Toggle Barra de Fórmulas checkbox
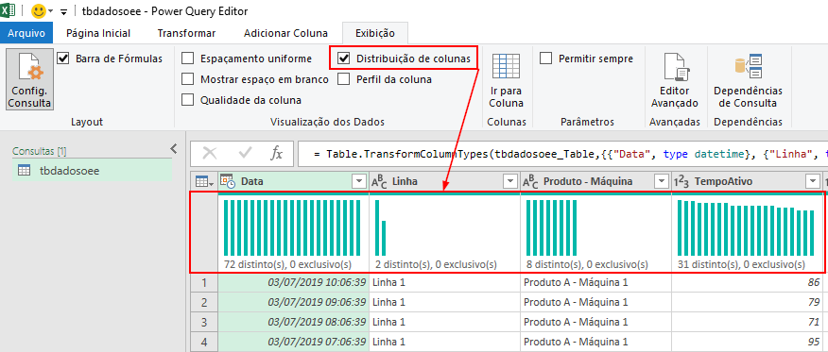The width and height of the screenshot is (828, 352). click(62, 58)
